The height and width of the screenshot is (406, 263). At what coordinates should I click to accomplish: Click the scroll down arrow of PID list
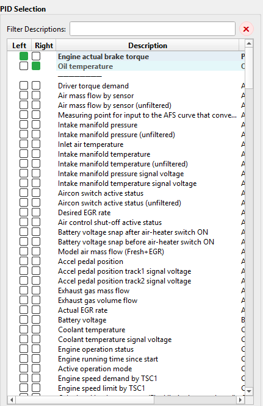[x=249, y=391]
